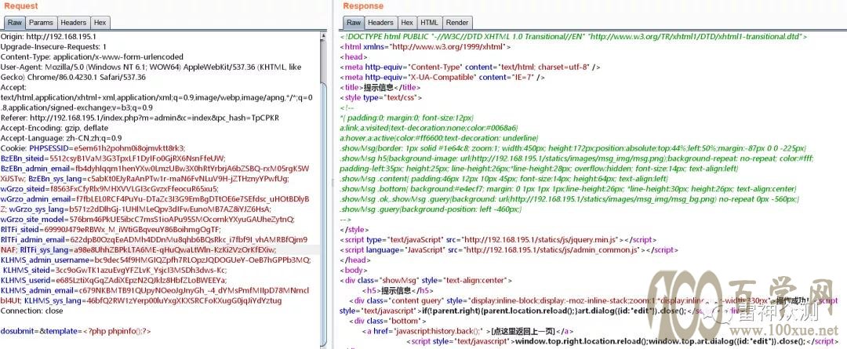Open the Request Params tab
847x349 pixels.
tap(41, 23)
